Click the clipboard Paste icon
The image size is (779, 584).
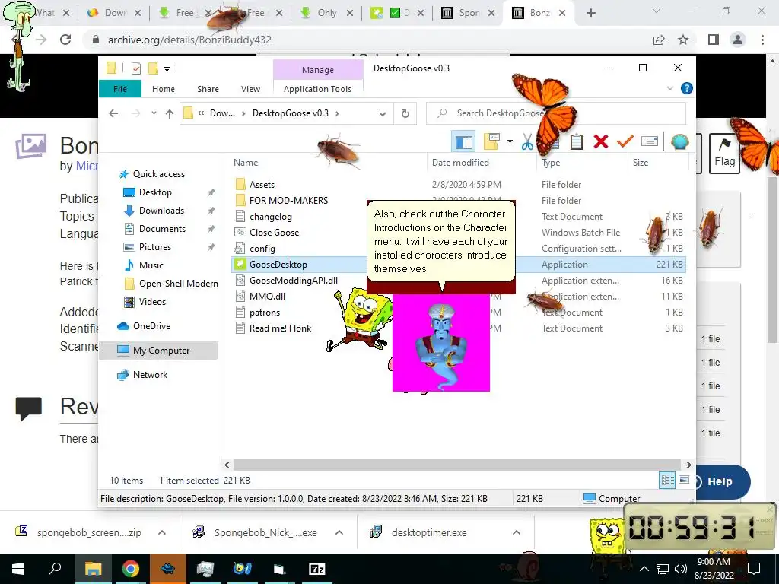coord(577,142)
